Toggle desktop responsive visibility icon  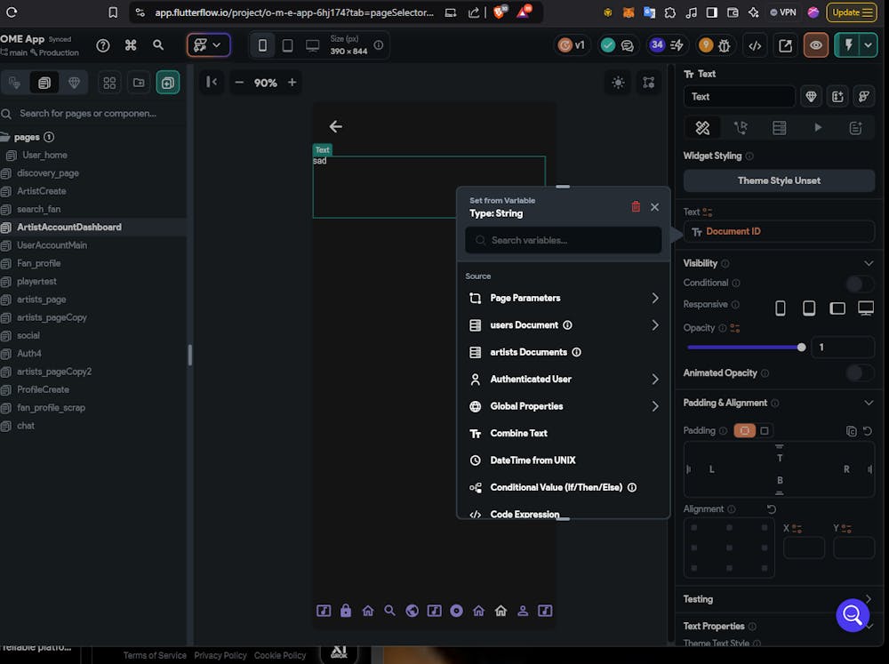coord(865,308)
